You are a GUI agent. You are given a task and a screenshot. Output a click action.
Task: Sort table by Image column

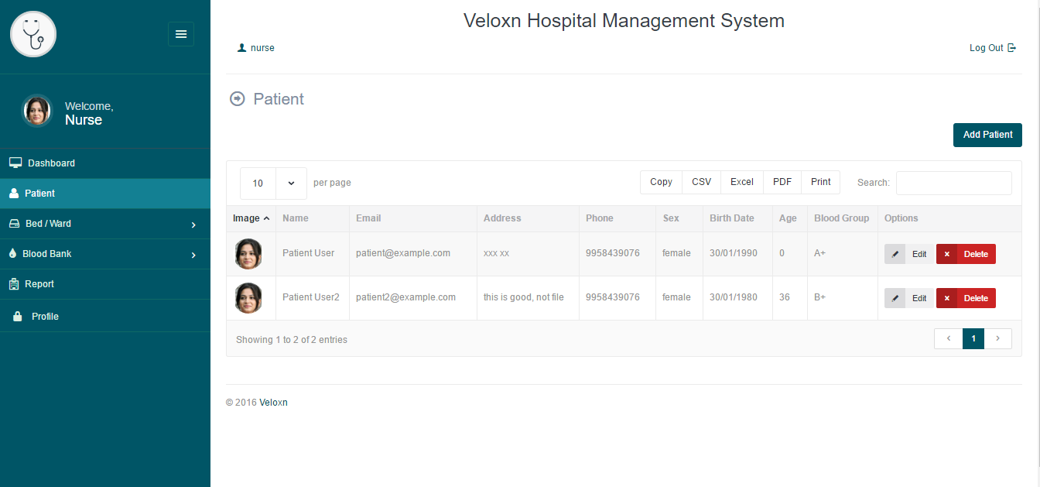pos(251,218)
